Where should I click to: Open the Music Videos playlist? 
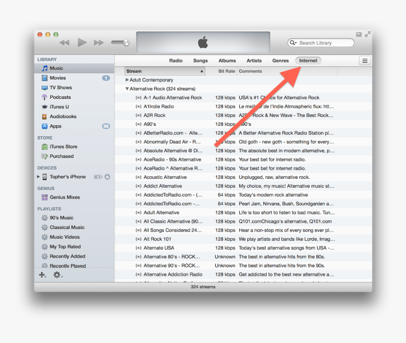(x=74, y=237)
